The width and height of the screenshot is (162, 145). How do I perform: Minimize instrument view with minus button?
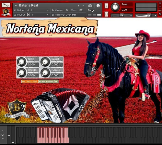click(x=160, y=7)
